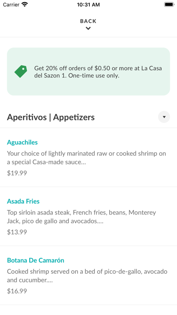Tap the green promo tag icon
The height and width of the screenshot is (315, 177).
pos(21,72)
